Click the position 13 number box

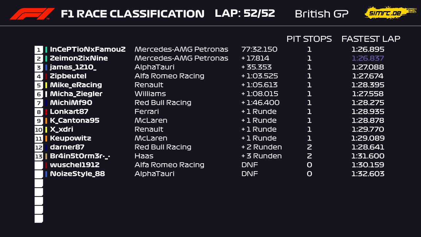point(39,156)
